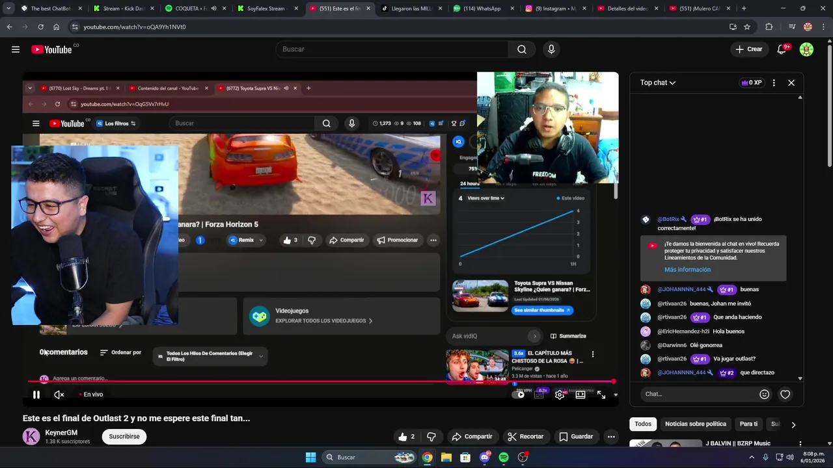Click the Buscar search input field
The image size is (833, 468).
[392, 49]
